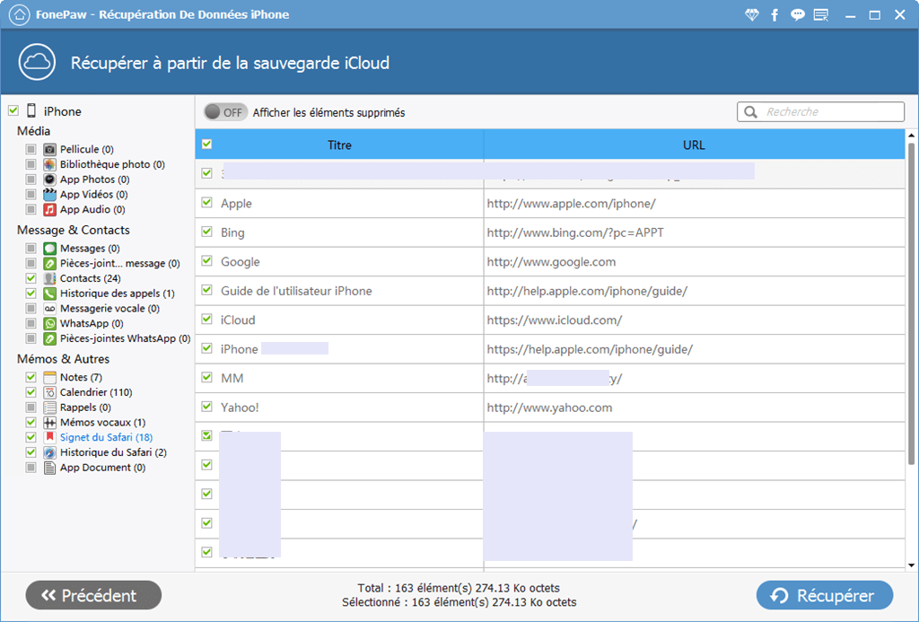Uncheck the Bing bookmark checkbox
The image size is (919, 622).
[207, 231]
